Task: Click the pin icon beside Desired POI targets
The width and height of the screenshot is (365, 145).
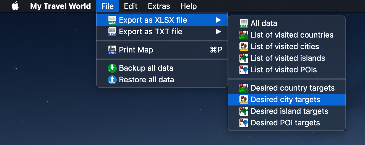Action: (244, 123)
